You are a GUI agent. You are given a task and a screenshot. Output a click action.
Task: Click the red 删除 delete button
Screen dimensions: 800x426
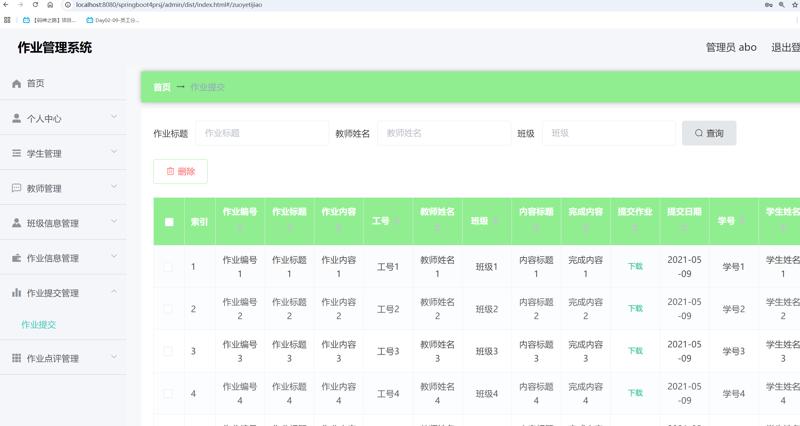pos(180,171)
